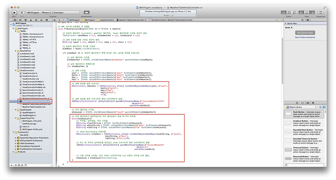Screen dimensions: 336x180
Task: Show the Symbol navigator
Action: 20,20
